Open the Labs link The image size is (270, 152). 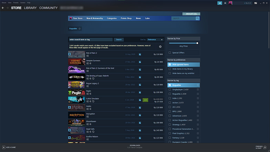pos(147,18)
